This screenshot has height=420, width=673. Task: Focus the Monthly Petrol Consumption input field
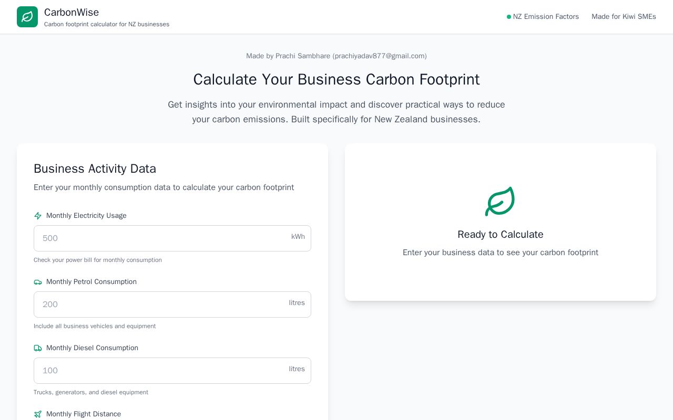pos(172,304)
